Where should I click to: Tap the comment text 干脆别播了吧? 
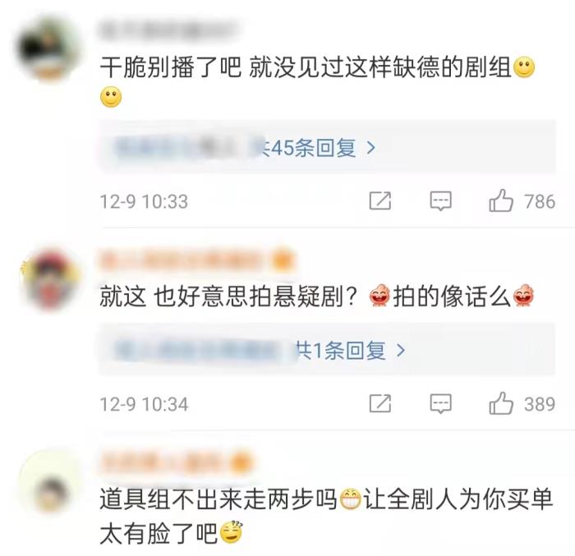click(x=171, y=68)
